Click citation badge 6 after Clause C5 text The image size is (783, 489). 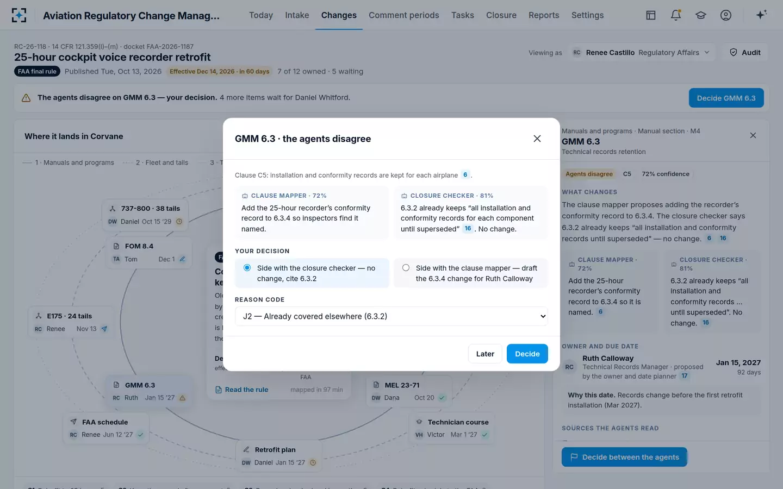(x=465, y=175)
